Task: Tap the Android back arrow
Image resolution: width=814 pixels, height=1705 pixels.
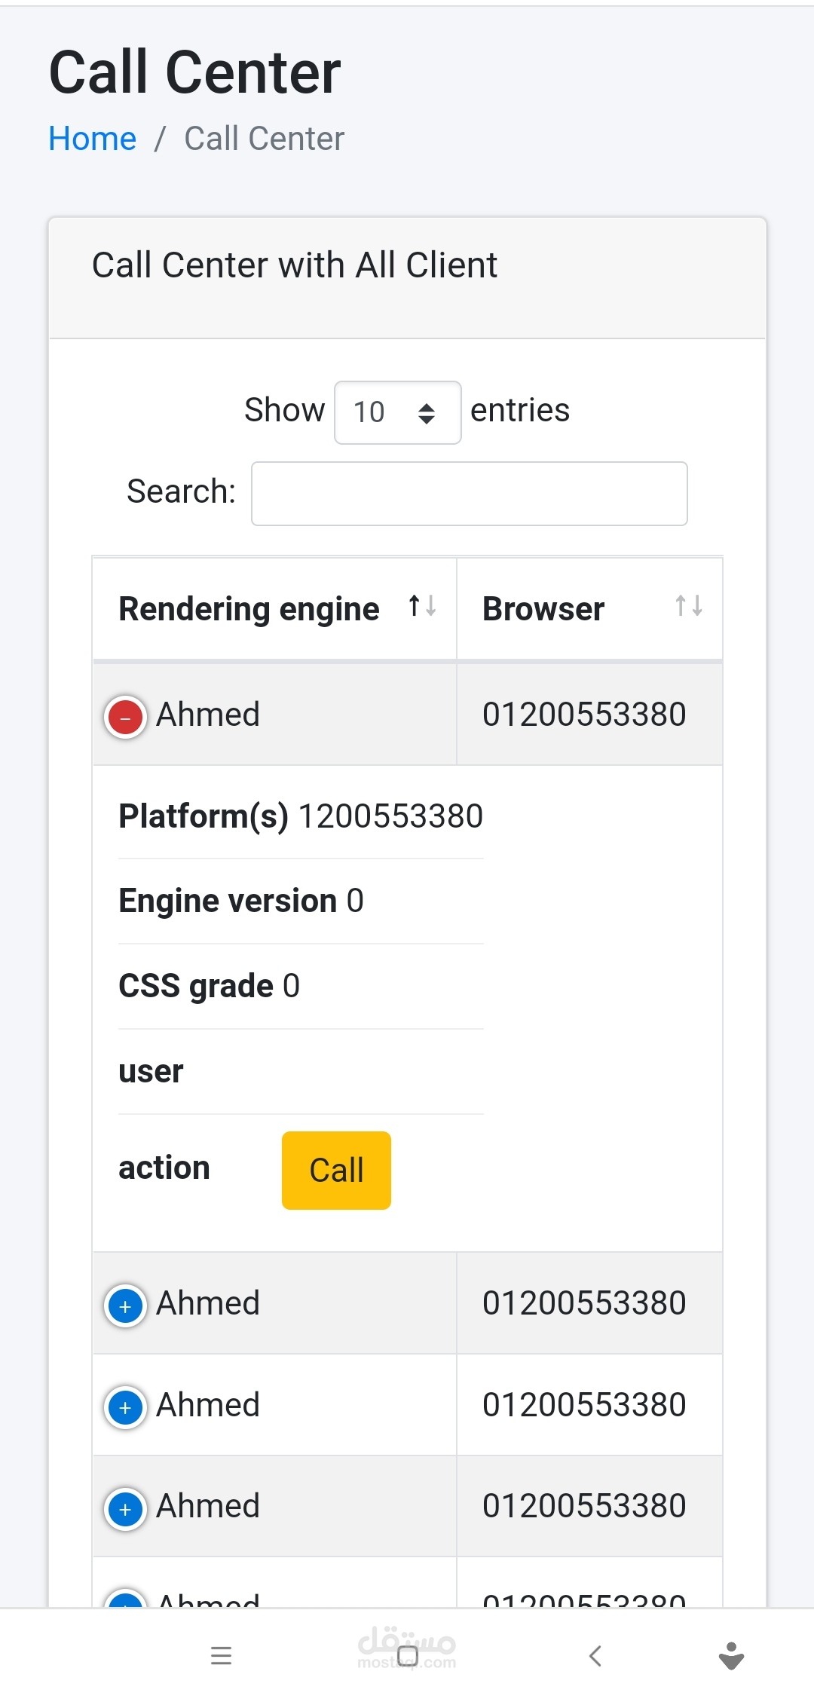Action: coord(595,1656)
